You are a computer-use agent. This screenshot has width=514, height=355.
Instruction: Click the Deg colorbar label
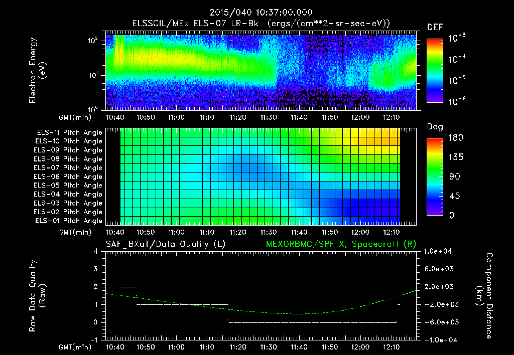tap(435, 127)
